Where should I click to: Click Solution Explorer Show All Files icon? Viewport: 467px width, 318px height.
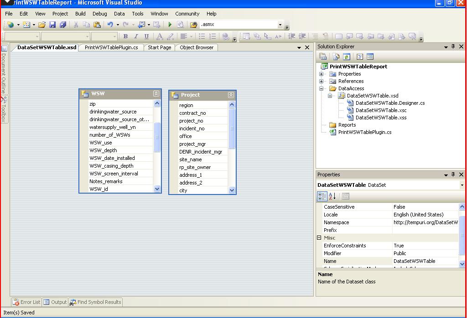click(x=336, y=56)
